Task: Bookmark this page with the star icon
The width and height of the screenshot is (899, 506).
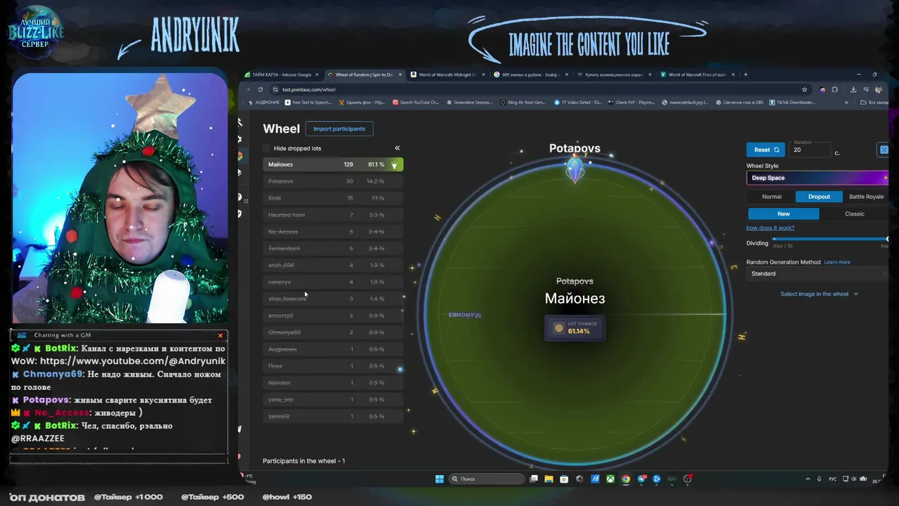Action: point(804,89)
